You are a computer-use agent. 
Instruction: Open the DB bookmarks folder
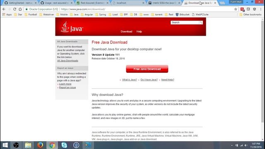tap(134, 14)
